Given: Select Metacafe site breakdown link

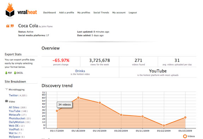Looking at the screenshot, I should click(14, 115).
